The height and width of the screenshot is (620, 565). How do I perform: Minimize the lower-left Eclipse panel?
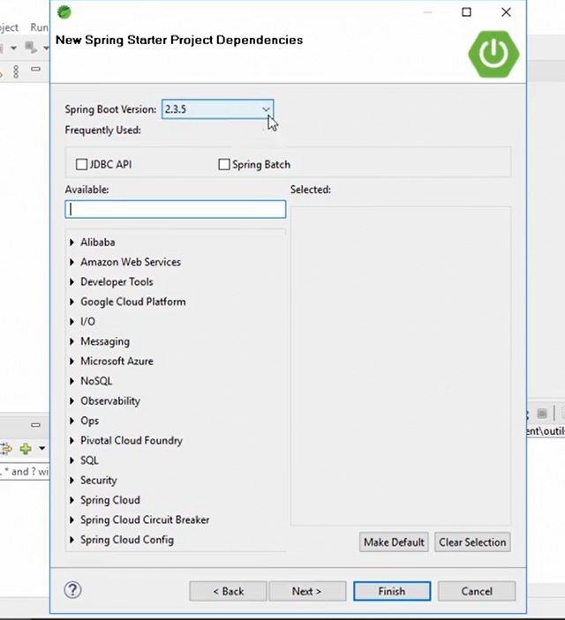35,425
